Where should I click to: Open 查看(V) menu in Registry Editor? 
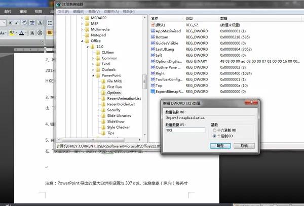94,12
